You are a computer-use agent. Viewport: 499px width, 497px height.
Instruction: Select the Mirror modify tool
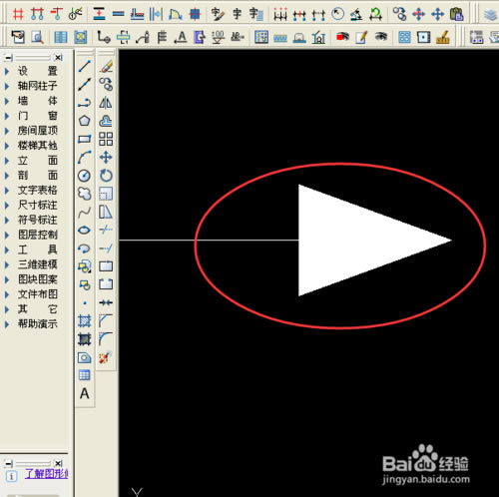(106, 103)
